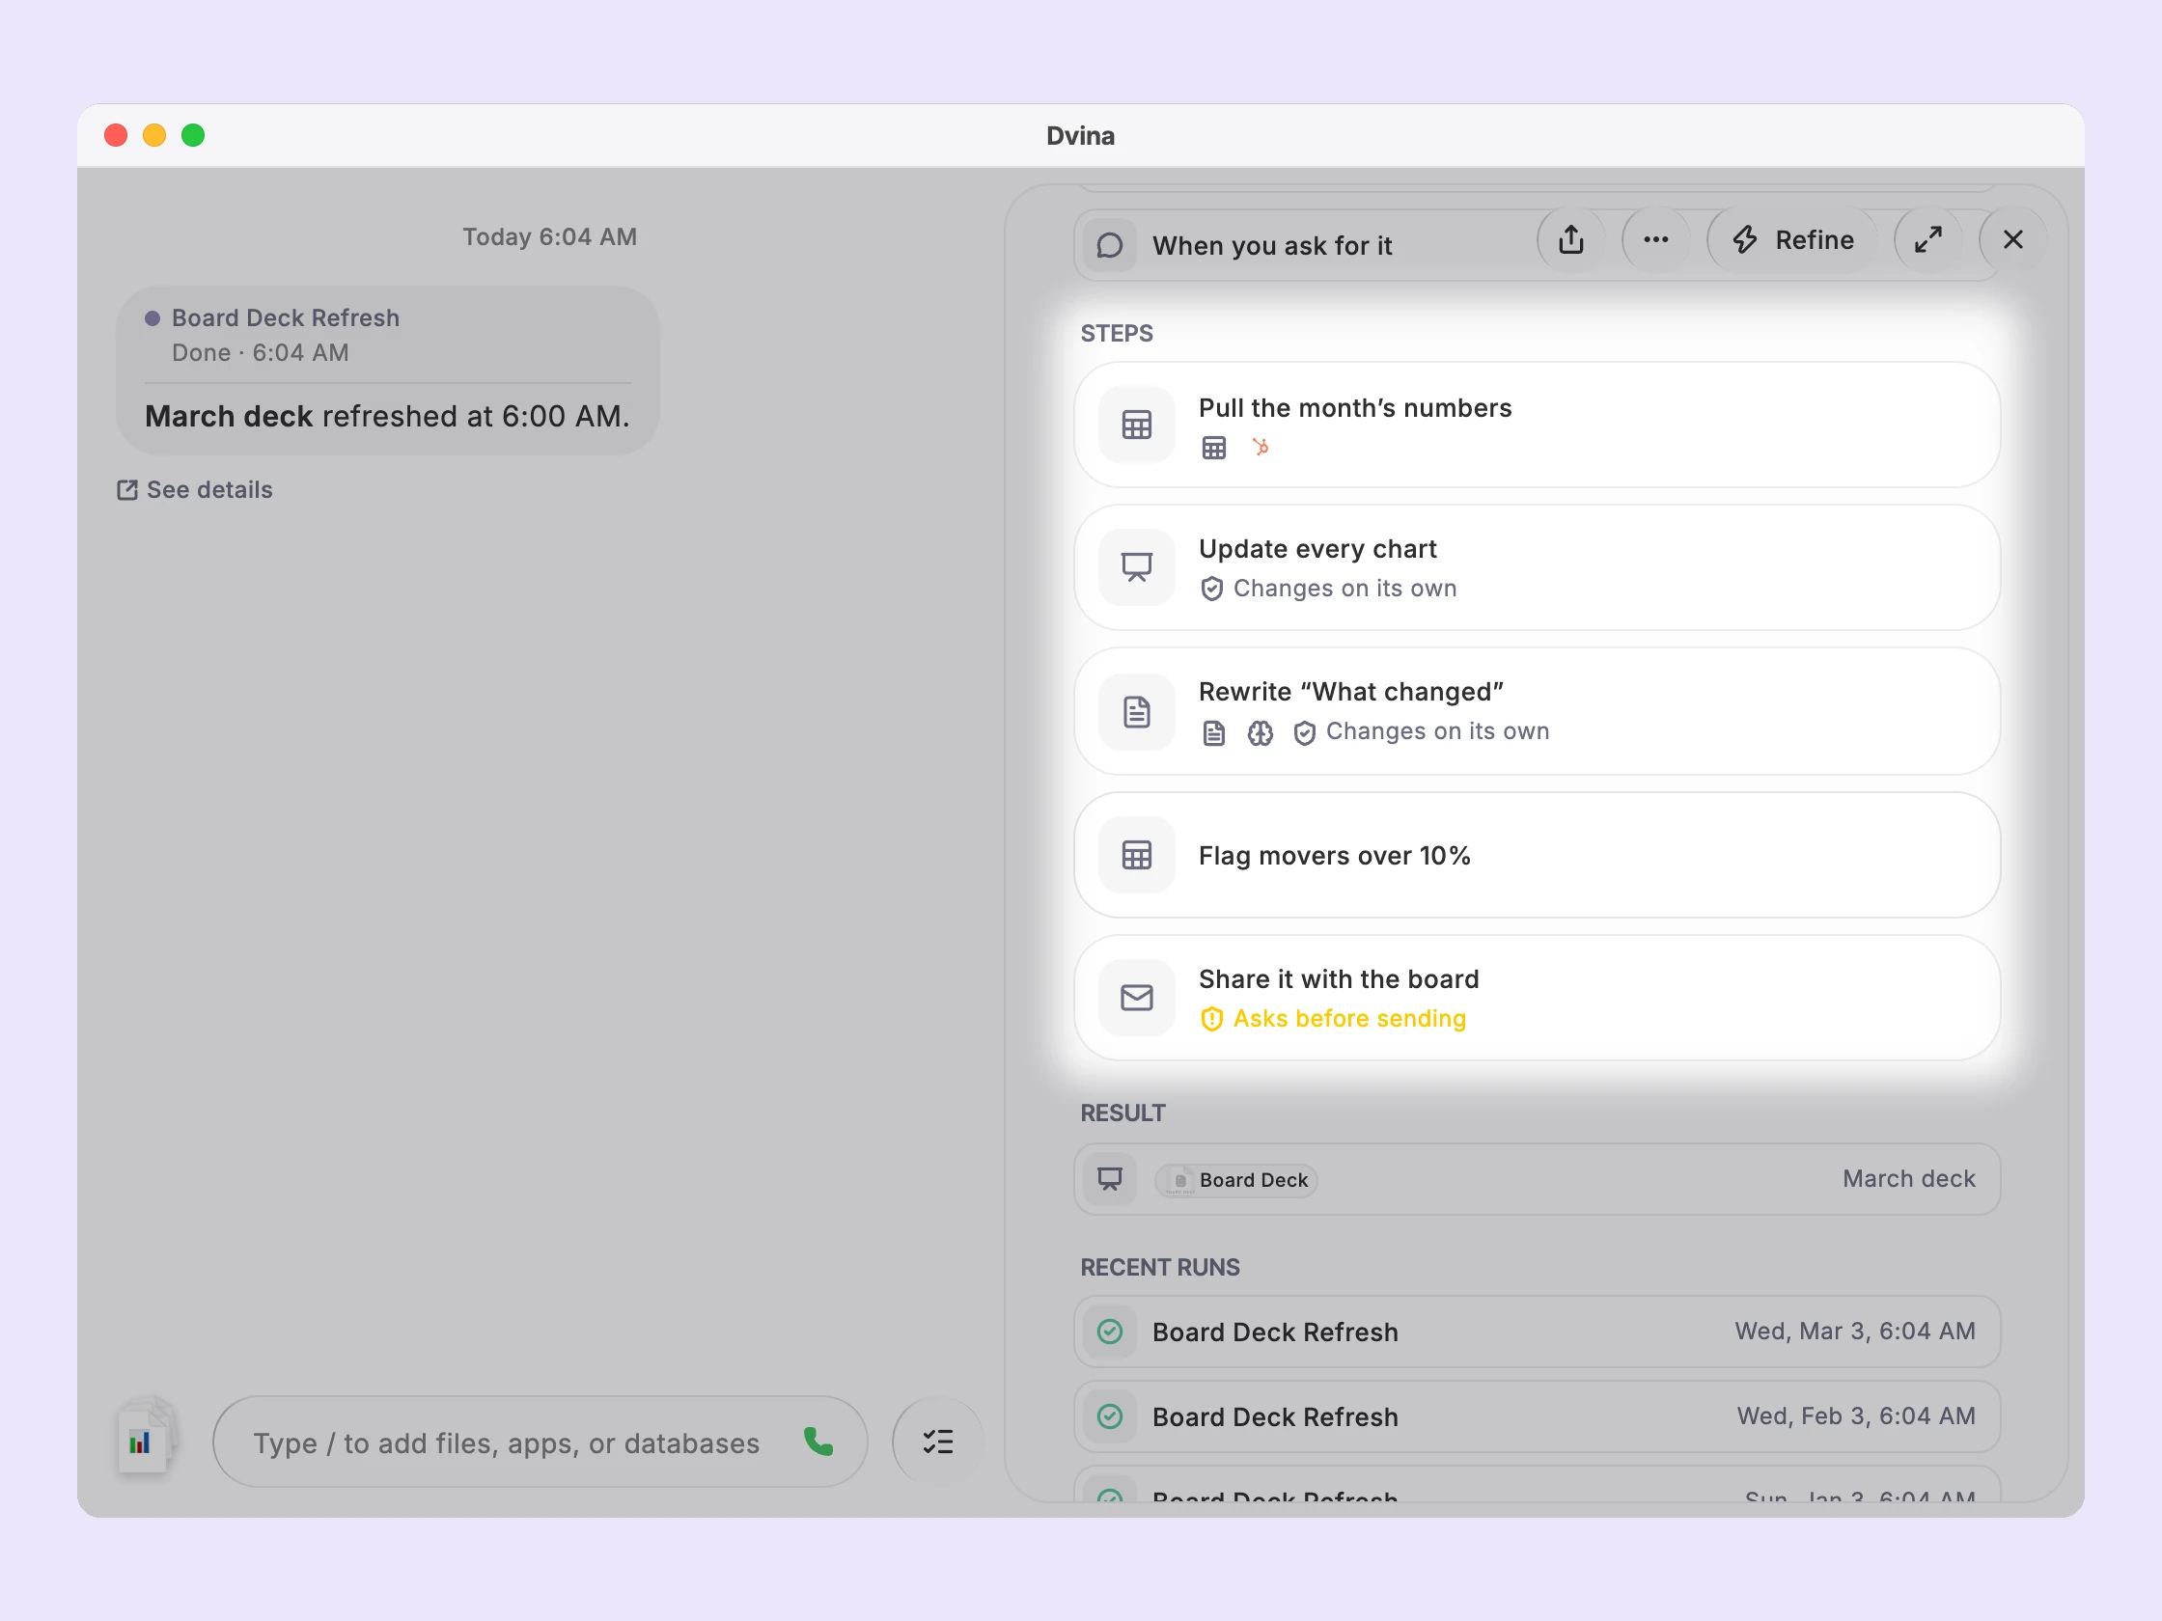Image resolution: width=2162 pixels, height=1621 pixels.
Task: Start a call with the green phone icon
Action: pos(818,1442)
